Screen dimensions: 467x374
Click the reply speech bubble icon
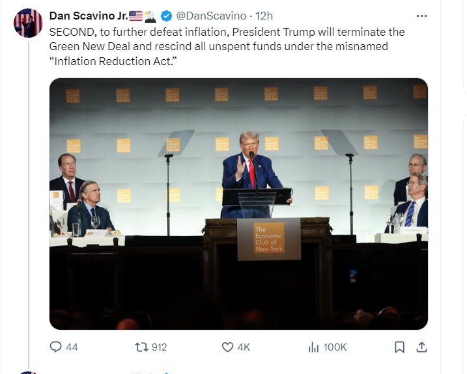coord(56,347)
